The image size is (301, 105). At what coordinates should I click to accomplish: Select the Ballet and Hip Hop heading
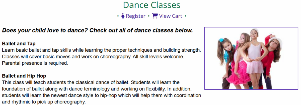[x=24, y=76]
